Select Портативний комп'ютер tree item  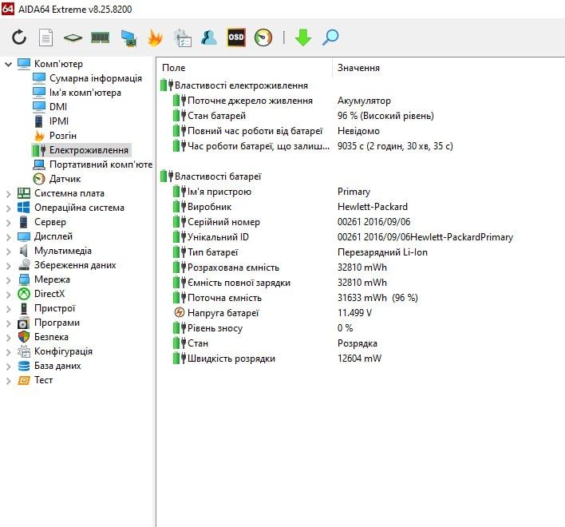(x=101, y=164)
